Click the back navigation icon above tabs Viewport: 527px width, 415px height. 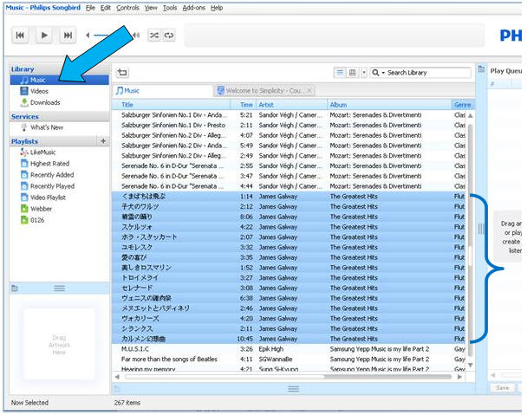tap(122, 72)
